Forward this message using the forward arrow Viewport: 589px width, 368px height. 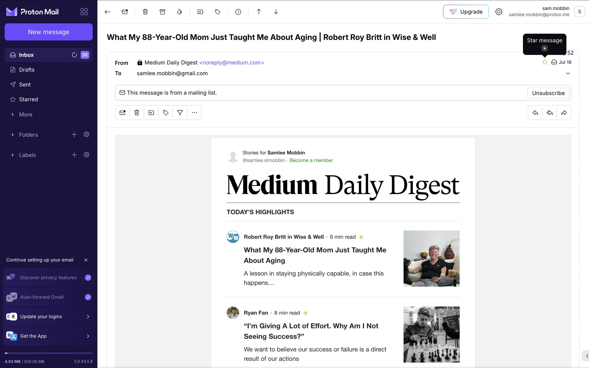coord(564,113)
